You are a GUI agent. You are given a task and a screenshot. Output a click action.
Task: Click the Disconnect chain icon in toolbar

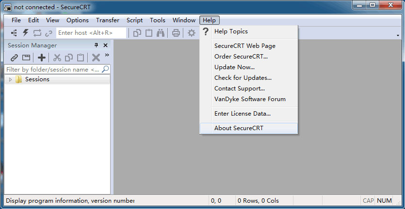coord(49,33)
